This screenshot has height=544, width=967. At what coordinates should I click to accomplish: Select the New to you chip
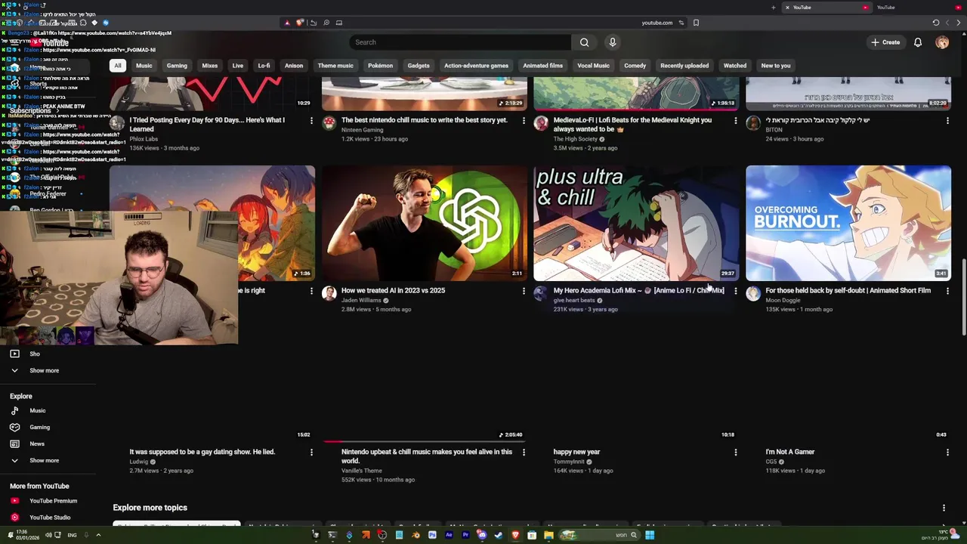[x=776, y=66]
